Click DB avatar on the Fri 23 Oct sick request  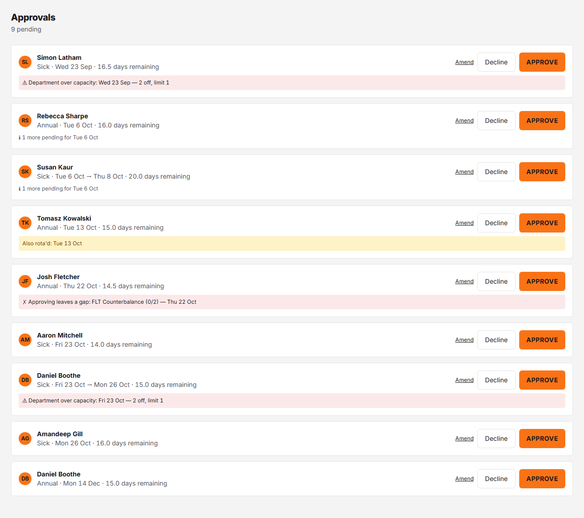[25, 380]
